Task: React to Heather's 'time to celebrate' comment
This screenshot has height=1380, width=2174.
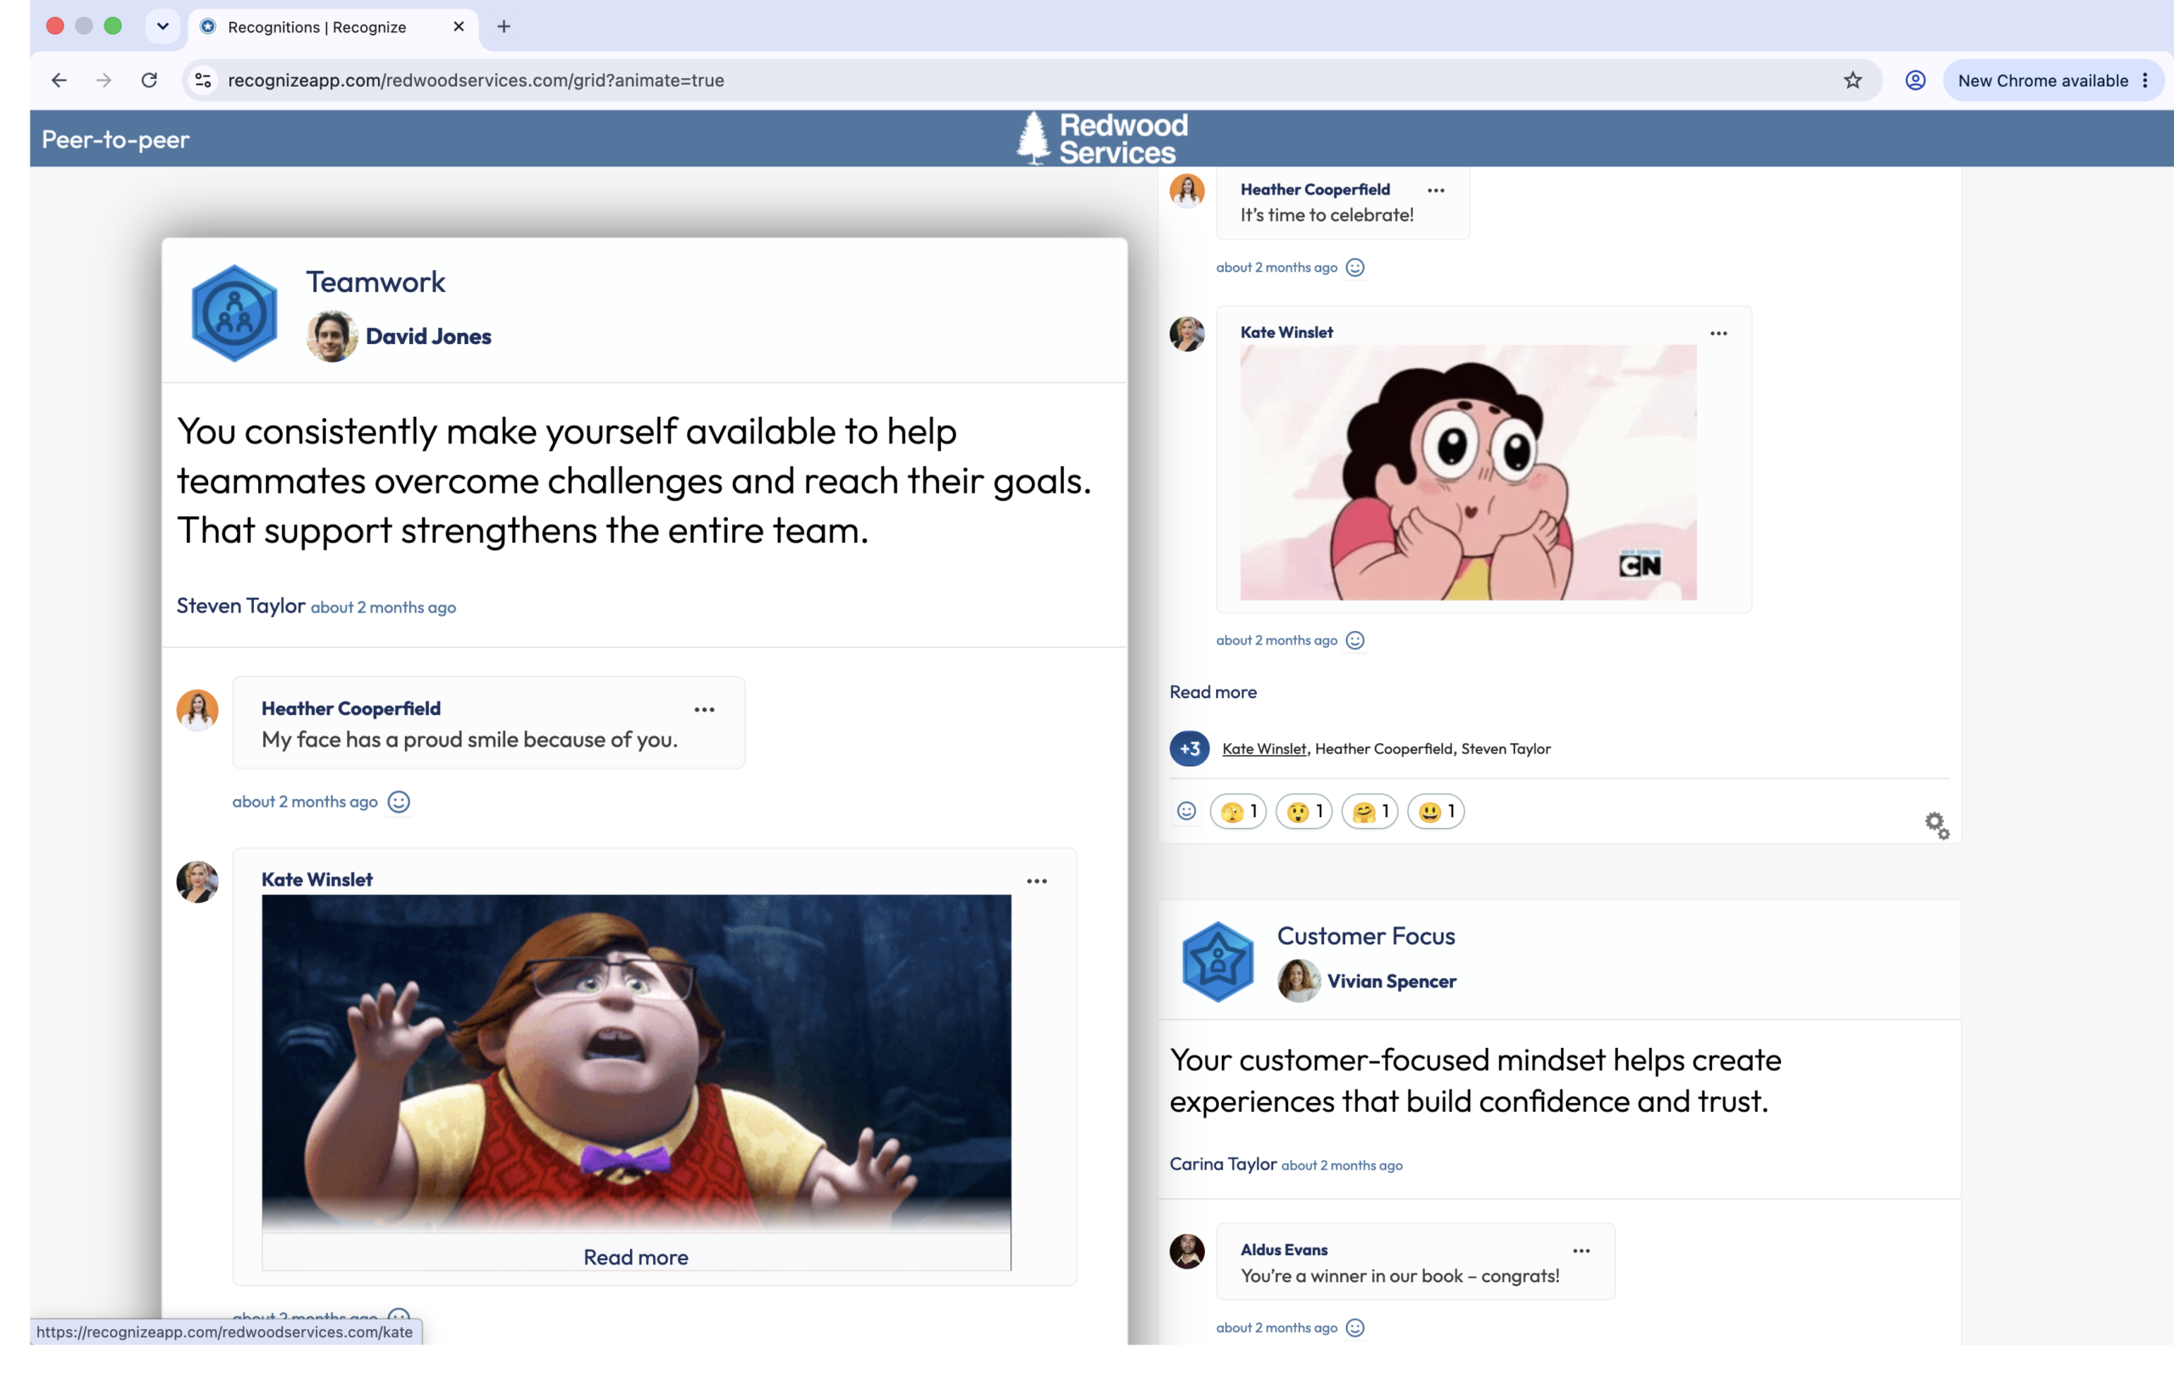Action: 1355,268
